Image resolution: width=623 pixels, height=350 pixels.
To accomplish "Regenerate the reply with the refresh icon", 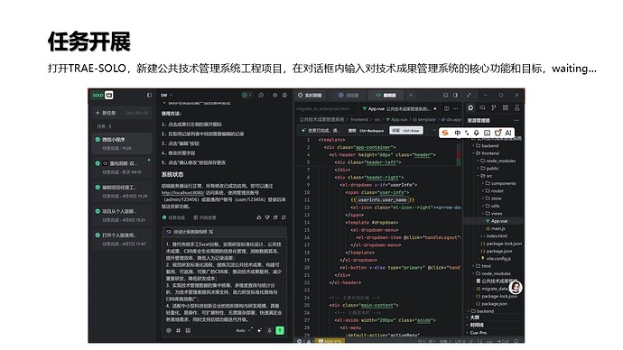I will point(284,217).
